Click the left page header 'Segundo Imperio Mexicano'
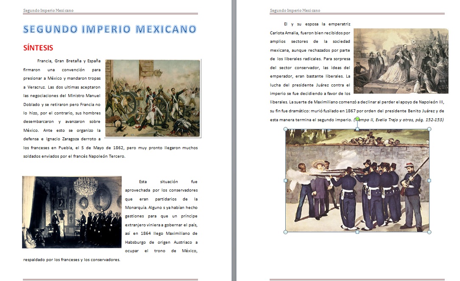460x281 pixels. pyautogui.click(x=48, y=10)
